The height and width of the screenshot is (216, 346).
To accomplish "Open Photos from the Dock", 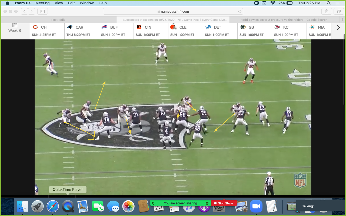I will (x=128, y=206).
